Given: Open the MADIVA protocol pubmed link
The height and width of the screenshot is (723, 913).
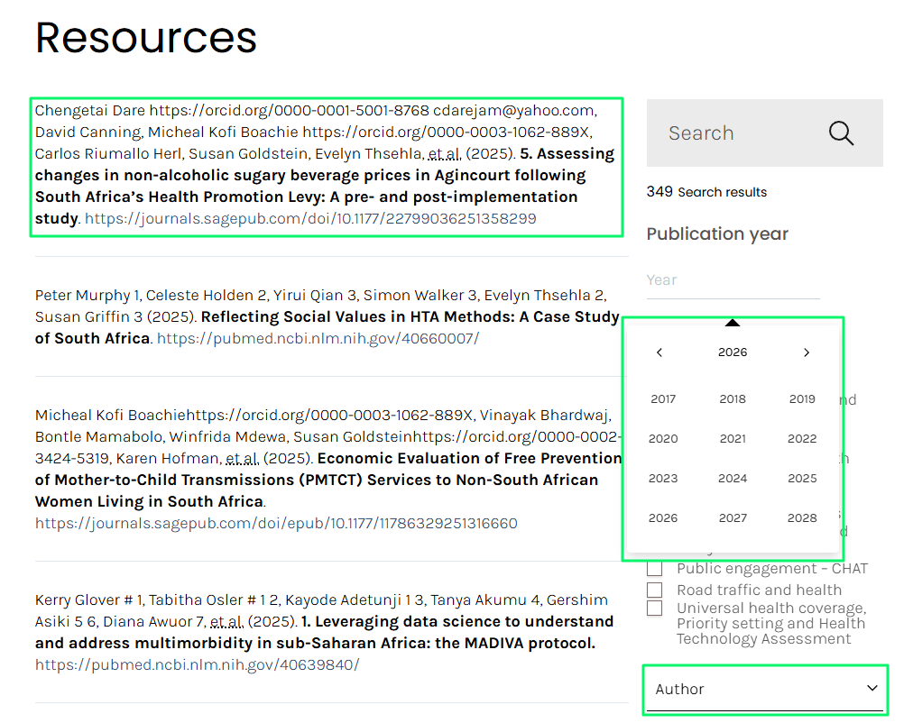Looking at the screenshot, I should pos(197,665).
